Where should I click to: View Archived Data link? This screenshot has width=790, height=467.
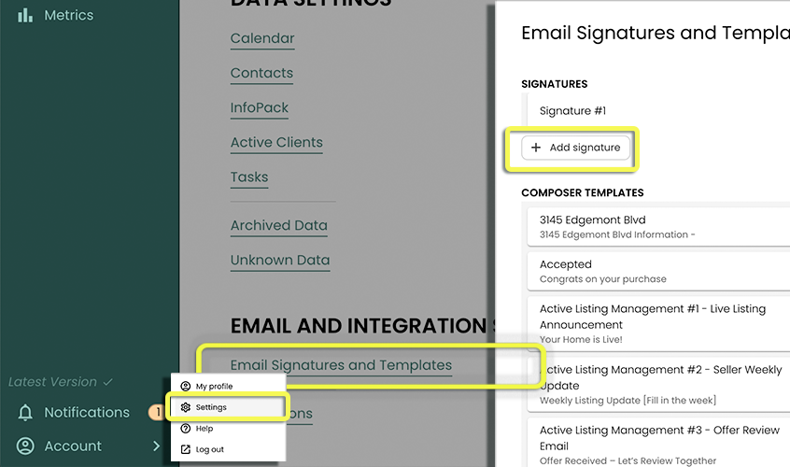279,225
